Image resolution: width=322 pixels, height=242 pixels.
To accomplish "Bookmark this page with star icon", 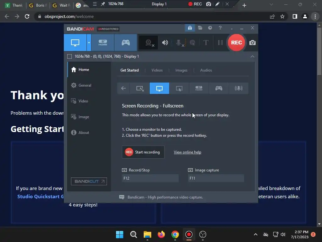I will tap(282, 16).
